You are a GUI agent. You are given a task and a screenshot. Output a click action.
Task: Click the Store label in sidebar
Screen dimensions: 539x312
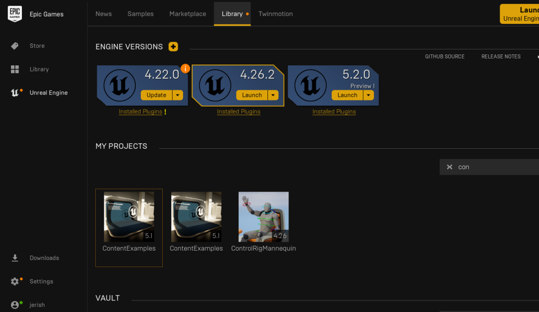(37, 46)
